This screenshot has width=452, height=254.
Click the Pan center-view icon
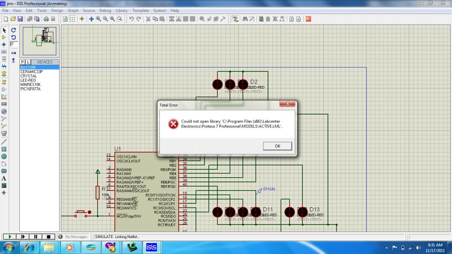(x=91, y=19)
